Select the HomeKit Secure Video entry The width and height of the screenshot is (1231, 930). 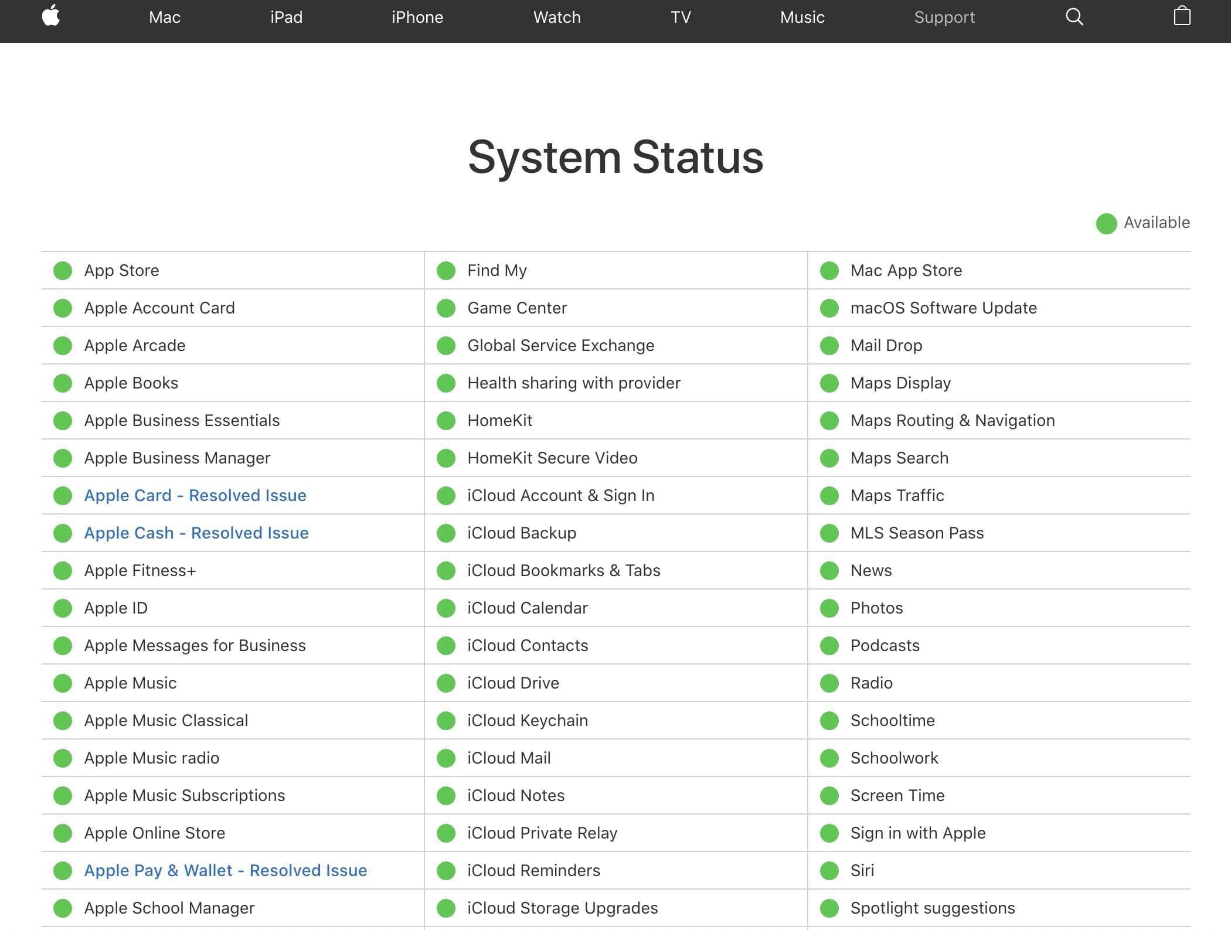click(x=552, y=458)
